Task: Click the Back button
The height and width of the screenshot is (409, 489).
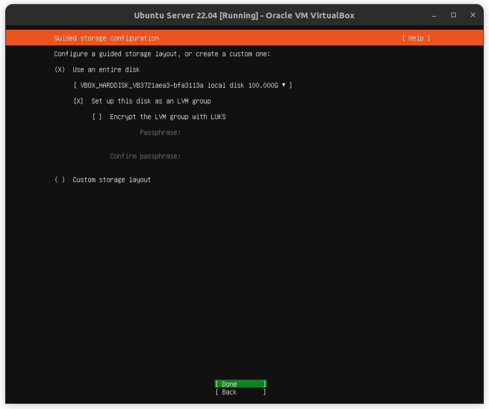Action: pyautogui.click(x=240, y=392)
